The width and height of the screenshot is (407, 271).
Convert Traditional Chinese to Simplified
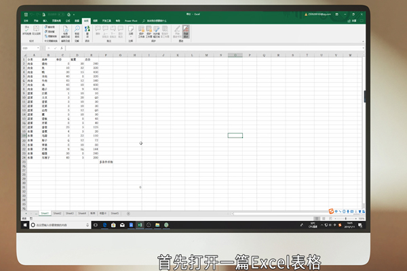(x=50, y=27)
